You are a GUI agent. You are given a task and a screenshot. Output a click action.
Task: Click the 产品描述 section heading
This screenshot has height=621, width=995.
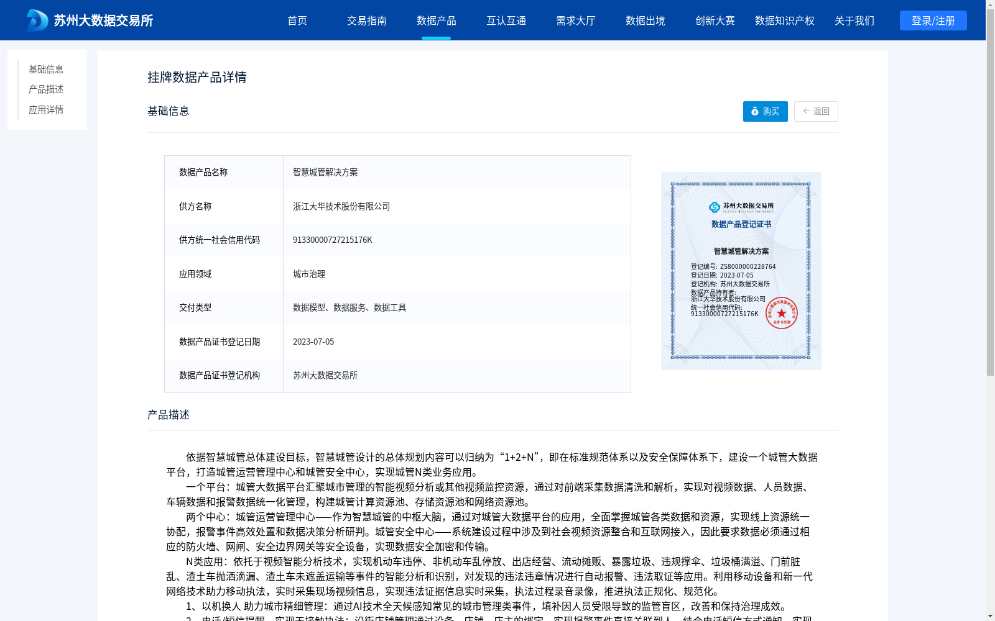[x=169, y=415]
